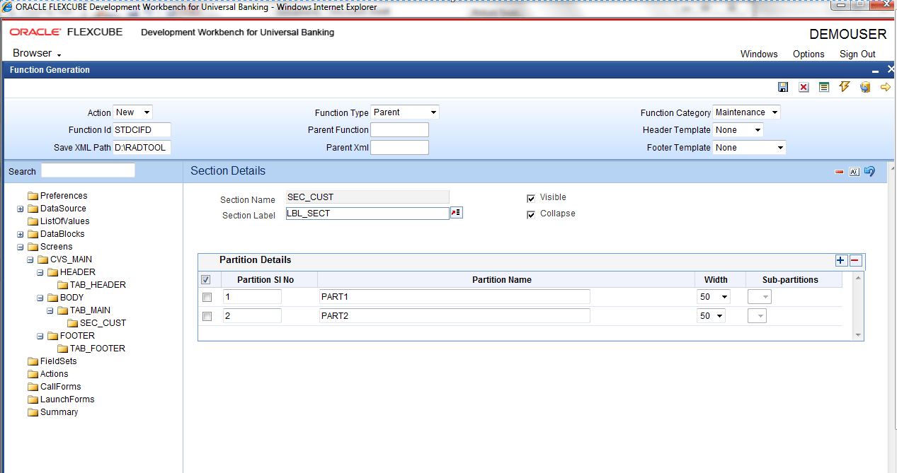Click the Function Id input field
The width and height of the screenshot is (897, 473).
(x=142, y=130)
